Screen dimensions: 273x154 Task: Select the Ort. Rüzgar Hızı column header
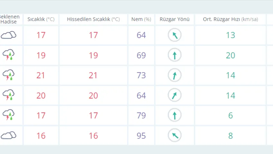(230, 19)
